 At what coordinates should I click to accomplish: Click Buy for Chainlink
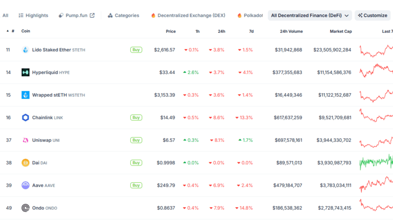[x=136, y=117]
